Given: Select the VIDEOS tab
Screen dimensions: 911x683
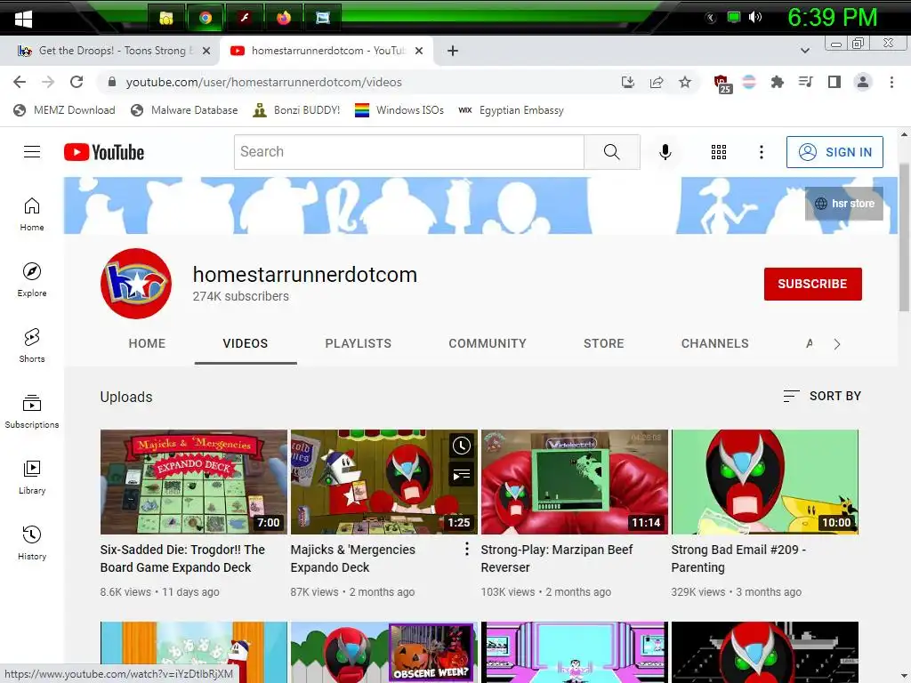Looking at the screenshot, I should pos(246,343).
